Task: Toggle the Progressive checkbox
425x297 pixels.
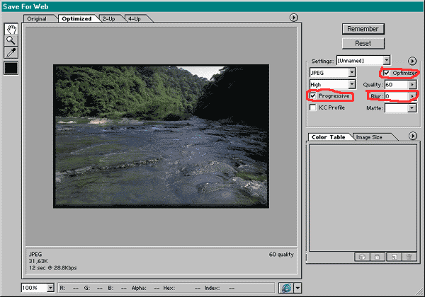Action: [x=313, y=95]
